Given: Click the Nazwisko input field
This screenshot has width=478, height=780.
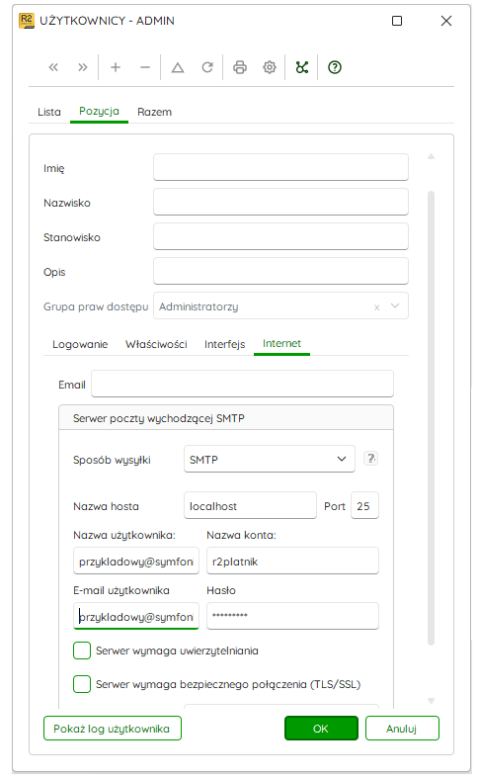Looking at the screenshot, I should click(x=280, y=202).
